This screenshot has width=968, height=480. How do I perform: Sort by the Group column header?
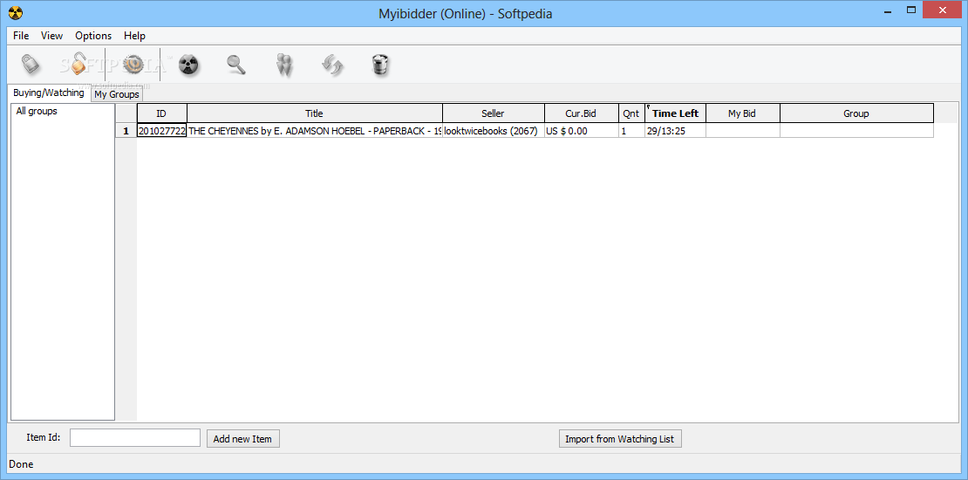(856, 113)
